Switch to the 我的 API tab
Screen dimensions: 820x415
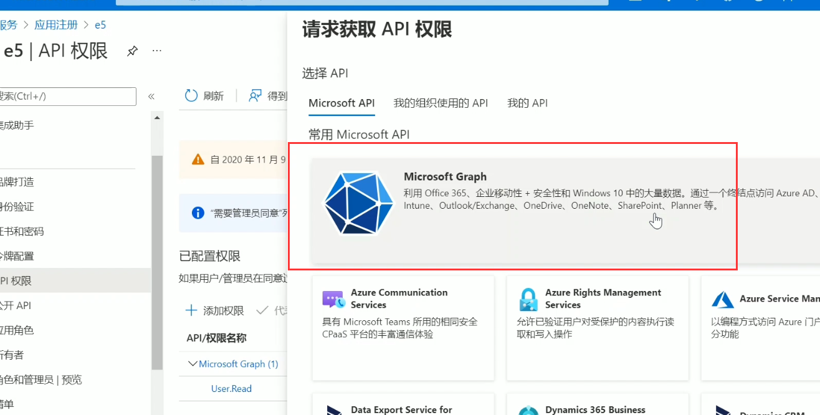[x=527, y=103]
